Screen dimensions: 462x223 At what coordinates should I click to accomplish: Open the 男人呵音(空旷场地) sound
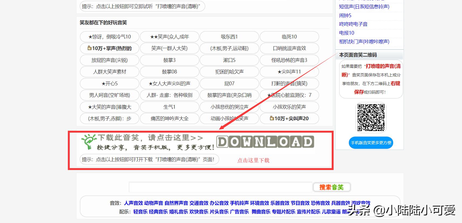click(x=110, y=95)
